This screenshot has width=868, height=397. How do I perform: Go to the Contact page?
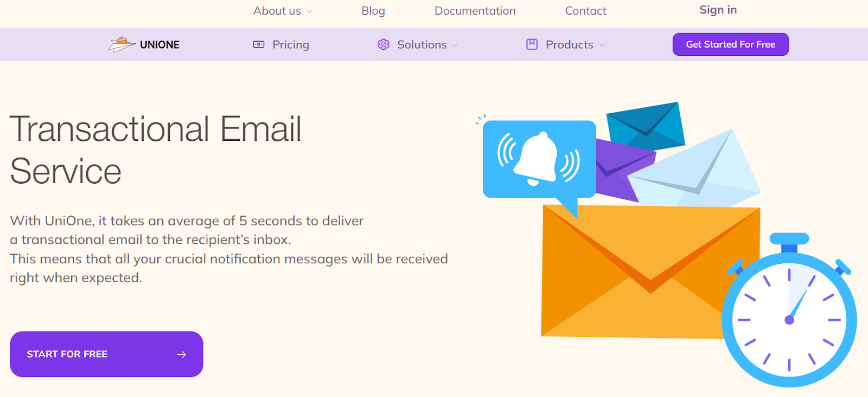585,11
